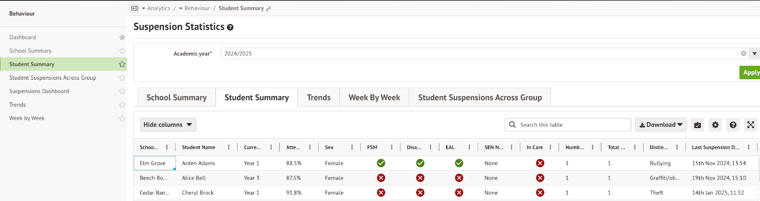Switch to the Week By Week tab
The width and height of the screenshot is (760, 201).
374,98
